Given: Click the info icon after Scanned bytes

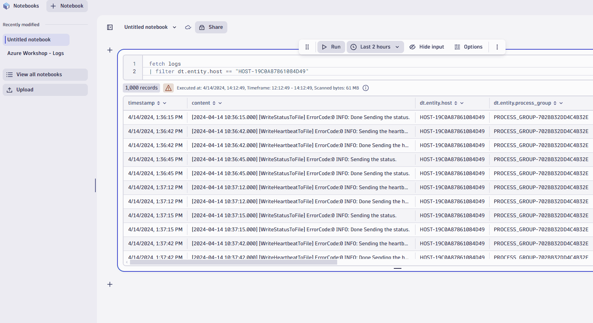Looking at the screenshot, I should (x=366, y=88).
